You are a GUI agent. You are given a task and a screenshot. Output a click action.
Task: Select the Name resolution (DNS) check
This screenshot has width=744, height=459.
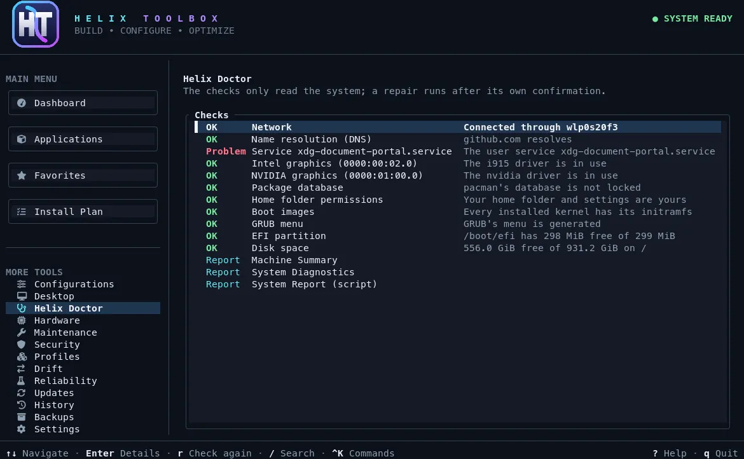coord(458,139)
